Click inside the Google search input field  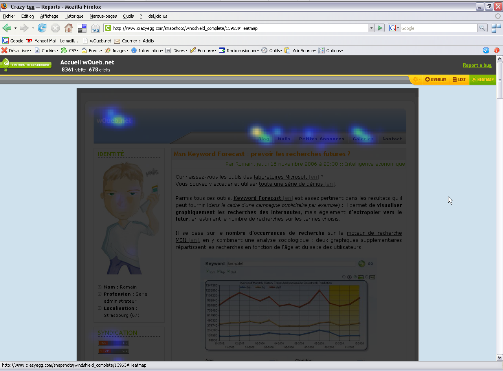coord(439,28)
